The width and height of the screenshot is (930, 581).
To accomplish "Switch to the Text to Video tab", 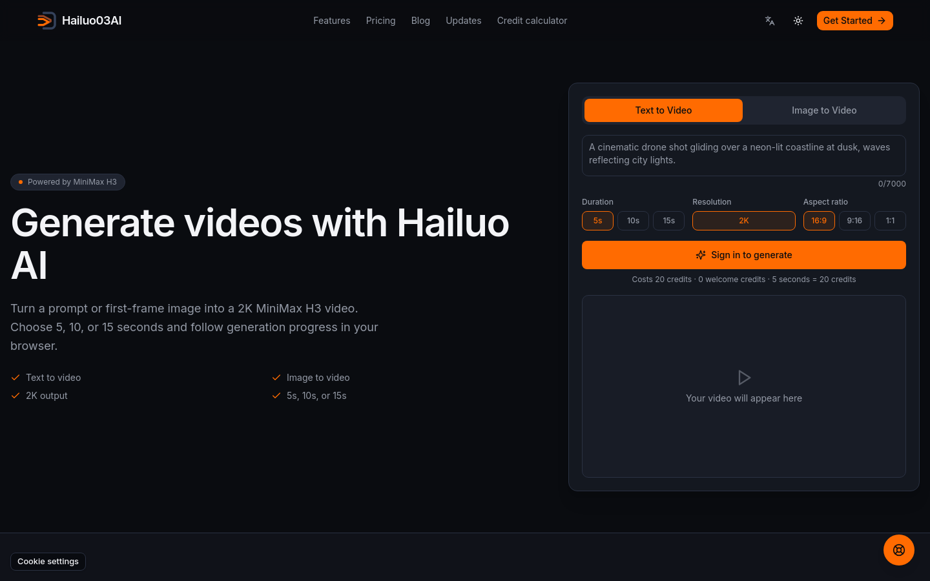I will click(663, 110).
